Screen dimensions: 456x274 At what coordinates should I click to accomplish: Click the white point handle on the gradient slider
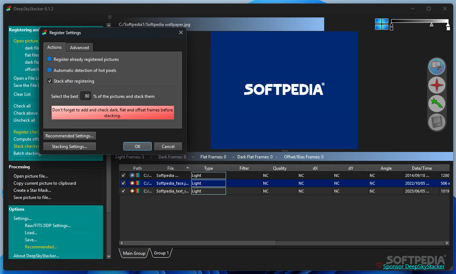tap(448, 25)
